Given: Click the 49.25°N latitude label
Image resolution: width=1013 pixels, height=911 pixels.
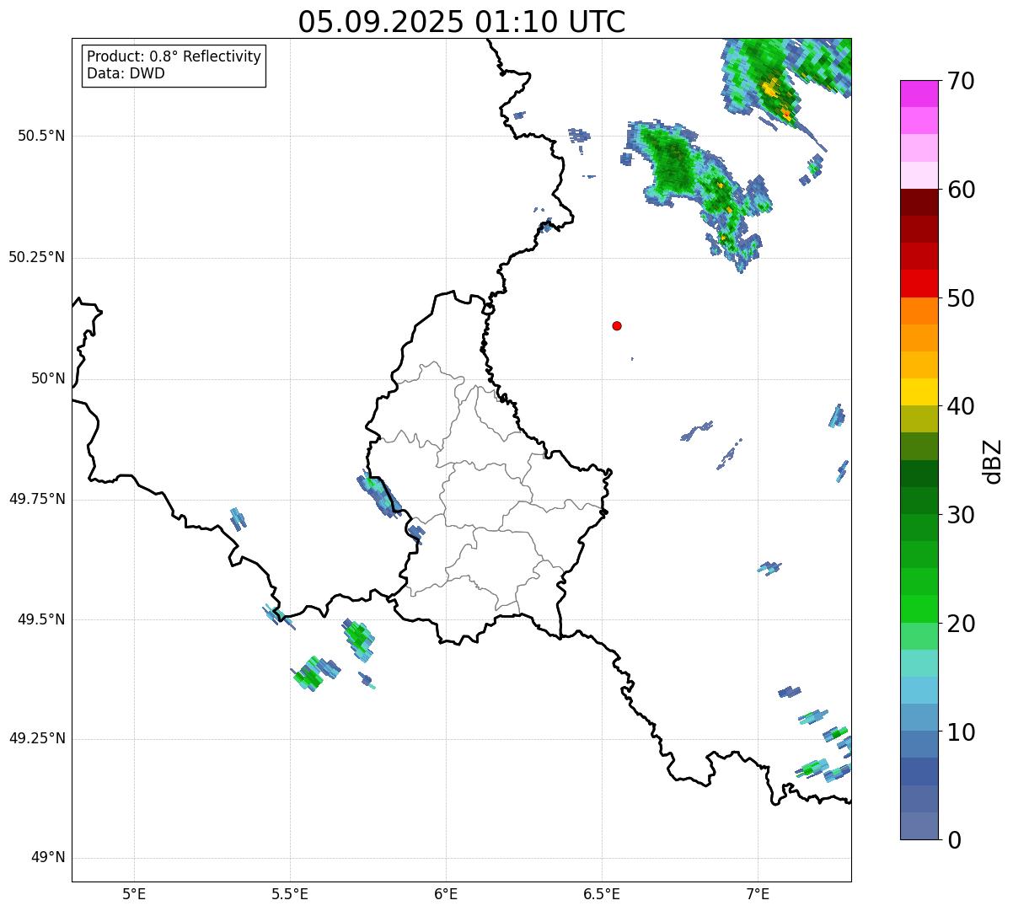Looking at the screenshot, I should pos(36,738).
